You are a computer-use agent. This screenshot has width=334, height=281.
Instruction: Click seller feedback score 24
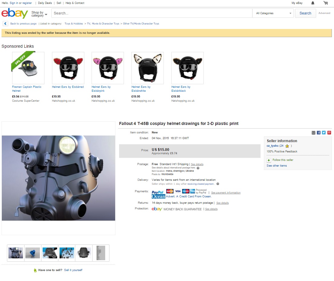click(282, 146)
